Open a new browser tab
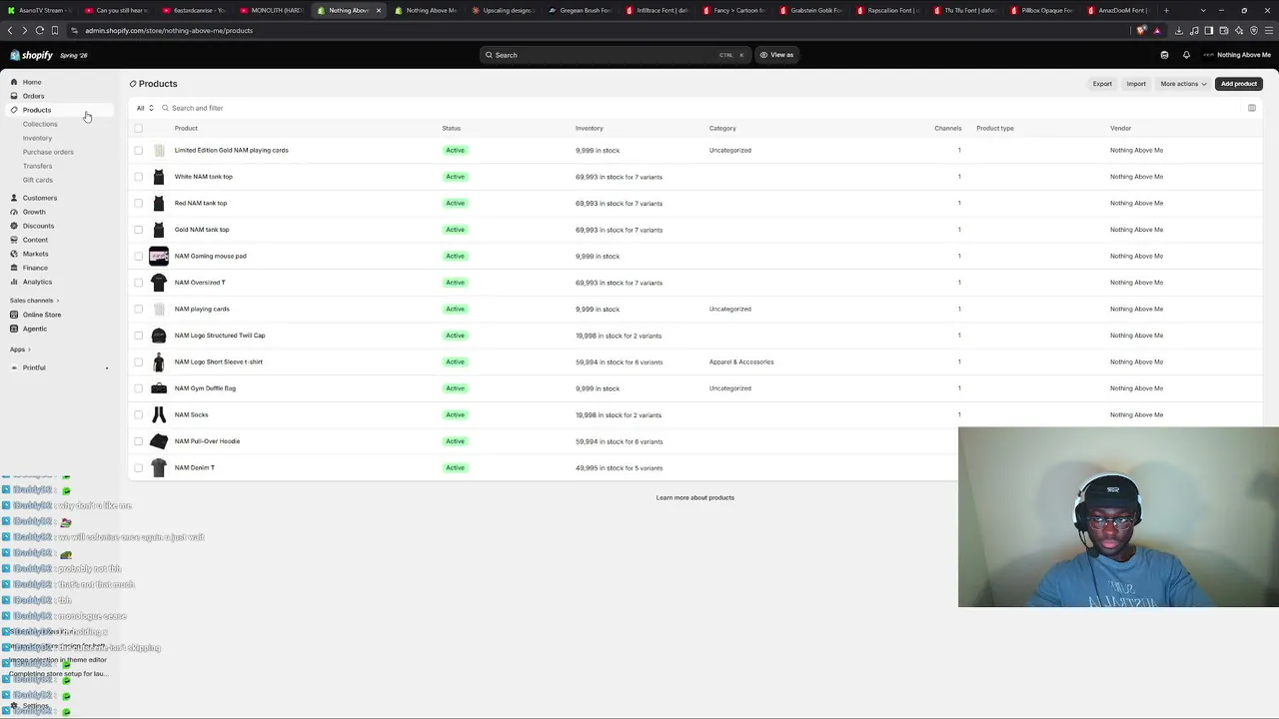1279x719 pixels. pyautogui.click(x=1166, y=10)
